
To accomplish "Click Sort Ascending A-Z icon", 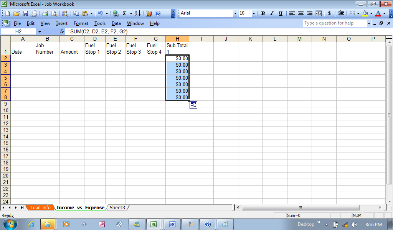I will tap(138, 13).
